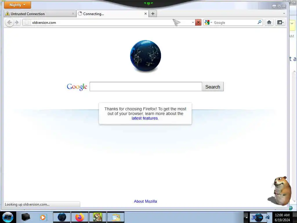
Task: Minimize the Nightly browser window
Action: coord(274,6)
